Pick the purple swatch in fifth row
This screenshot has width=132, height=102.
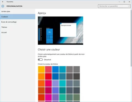click(55, 97)
